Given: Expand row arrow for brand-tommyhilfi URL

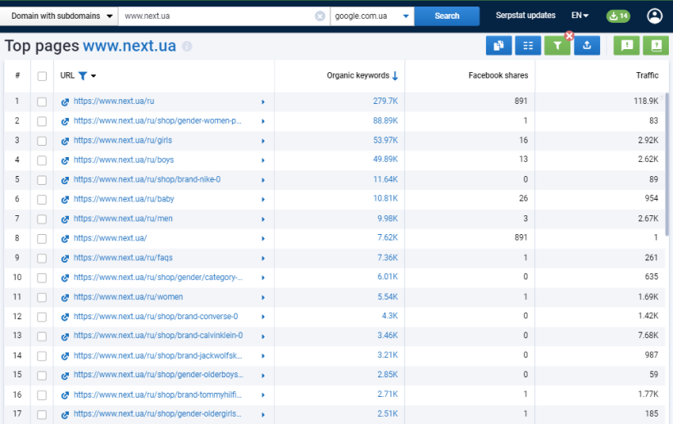Looking at the screenshot, I should pos(263,395).
